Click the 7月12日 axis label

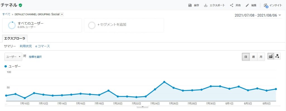(x=43, y=104)
